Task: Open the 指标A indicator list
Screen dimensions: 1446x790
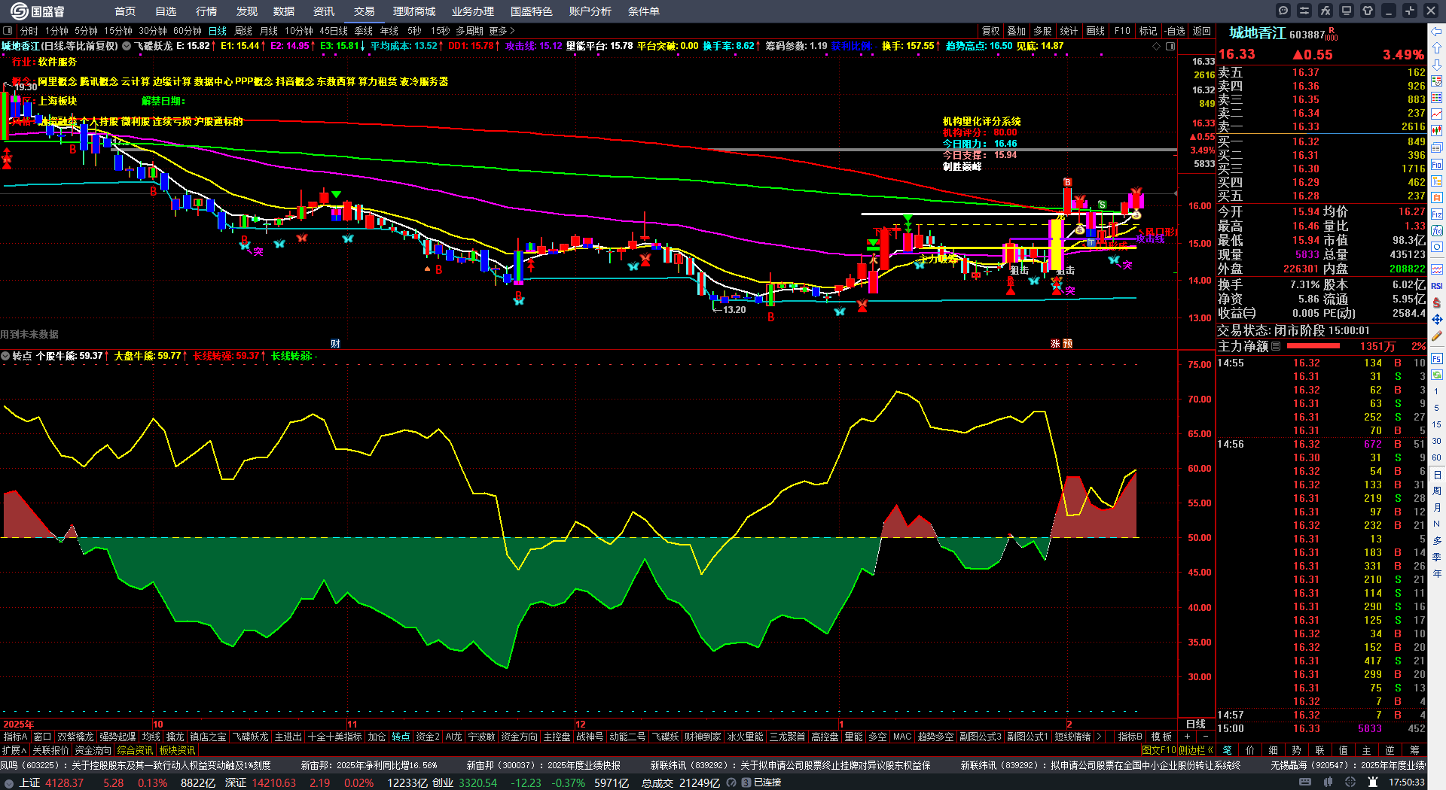Action: (15, 737)
